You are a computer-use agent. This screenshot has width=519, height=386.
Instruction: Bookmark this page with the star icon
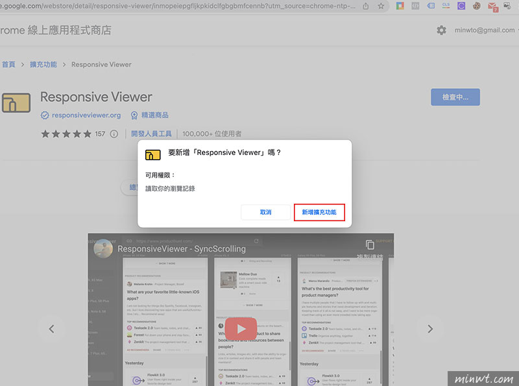pos(381,6)
